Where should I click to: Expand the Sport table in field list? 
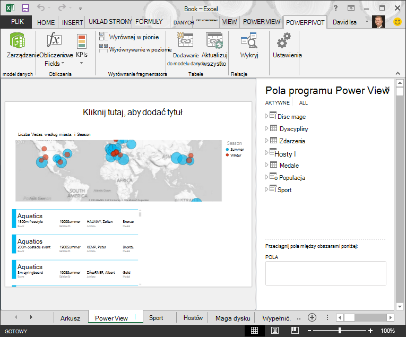(x=267, y=189)
